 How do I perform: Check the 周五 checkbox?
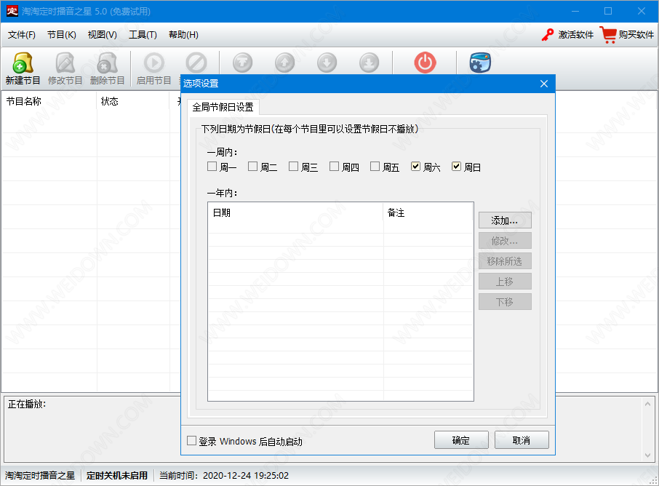[x=375, y=167]
